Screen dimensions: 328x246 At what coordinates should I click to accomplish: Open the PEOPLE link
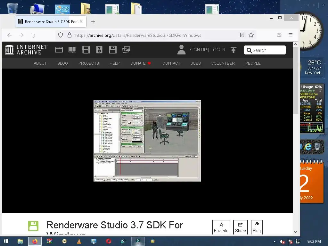pyautogui.click(x=253, y=63)
